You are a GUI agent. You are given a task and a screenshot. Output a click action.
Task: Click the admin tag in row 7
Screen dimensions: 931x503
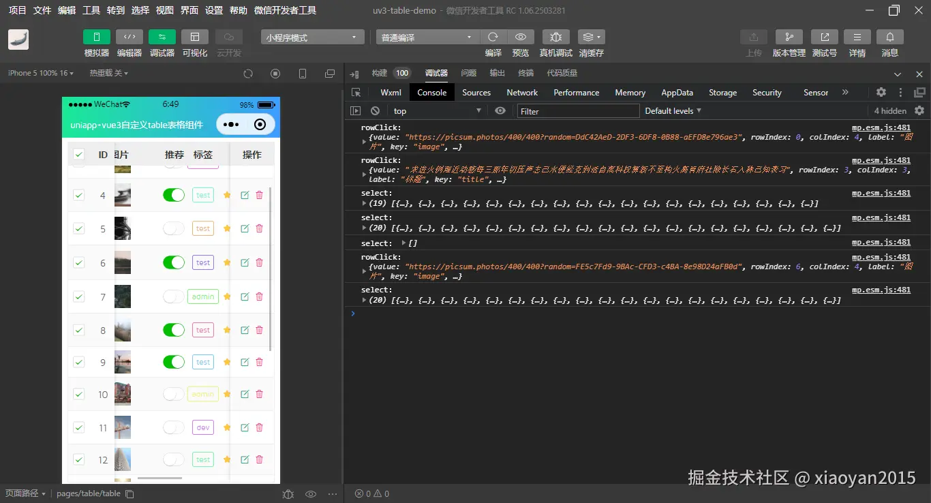coord(203,296)
